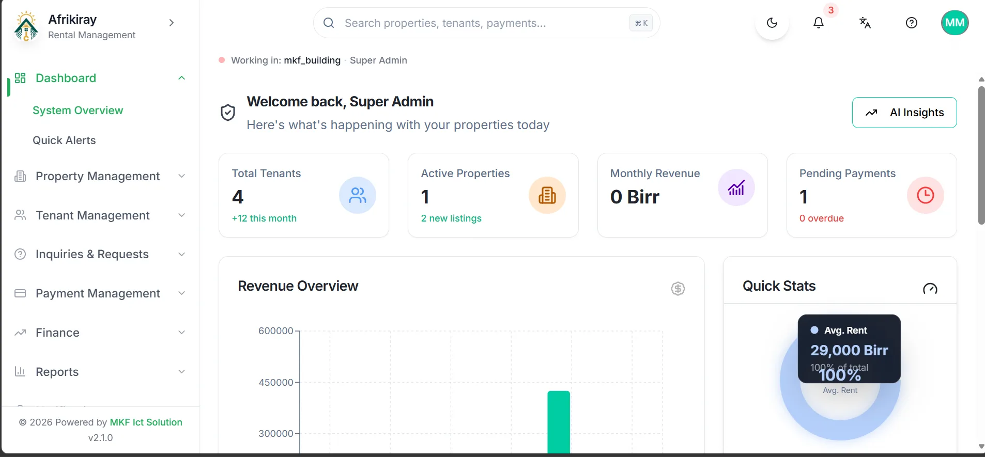Click the Reports bar chart icon
Screen dimensions: 985x457
point(20,371)
